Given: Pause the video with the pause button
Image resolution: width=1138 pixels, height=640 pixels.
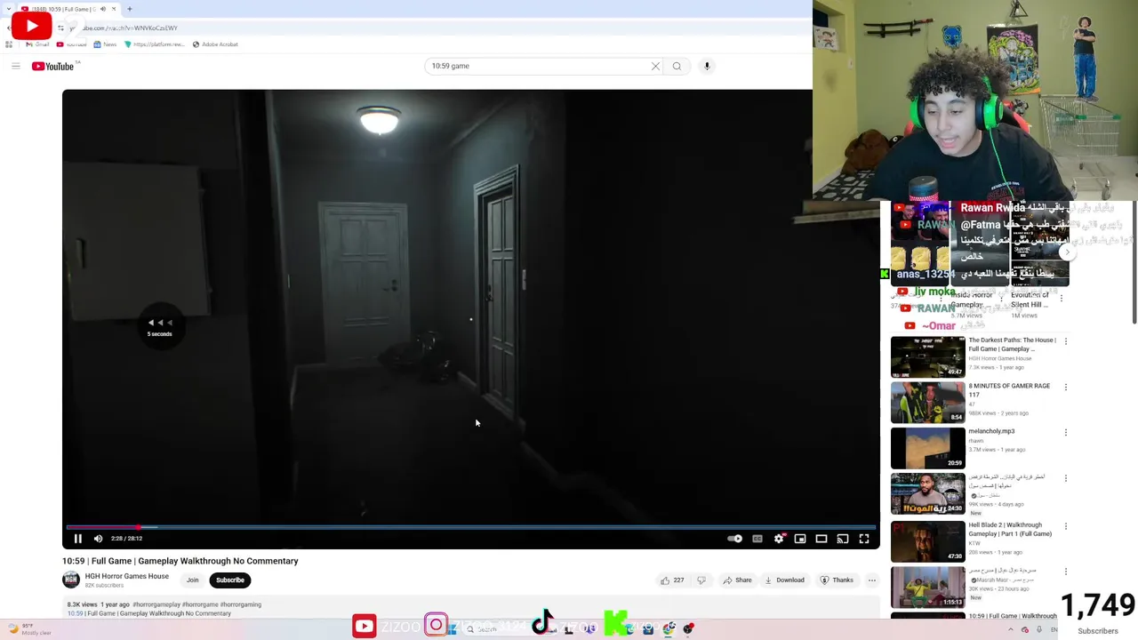Looking at the screenshot, I should tap(77, 539).
